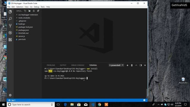Open Task View from taskbar
This screenshot has height=107, width=190.
pos(58,104)
